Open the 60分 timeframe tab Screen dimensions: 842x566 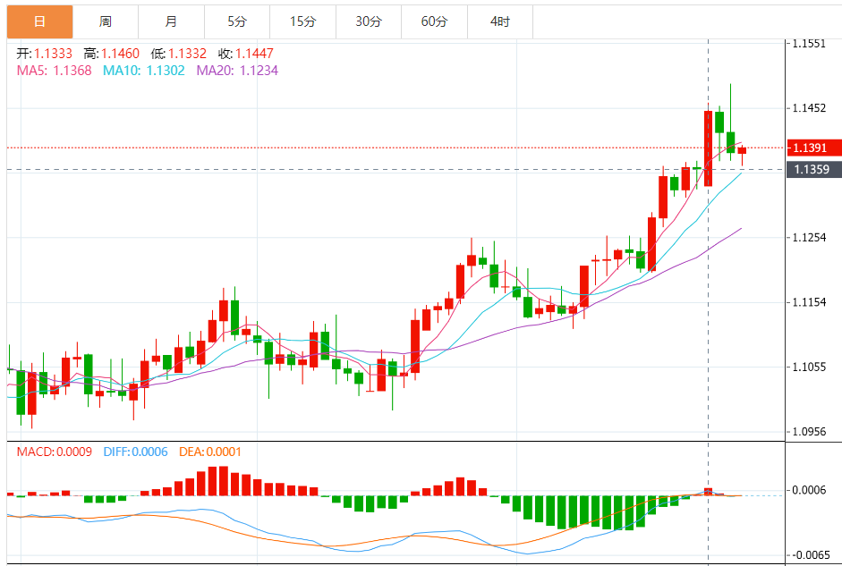coord(435,21)
